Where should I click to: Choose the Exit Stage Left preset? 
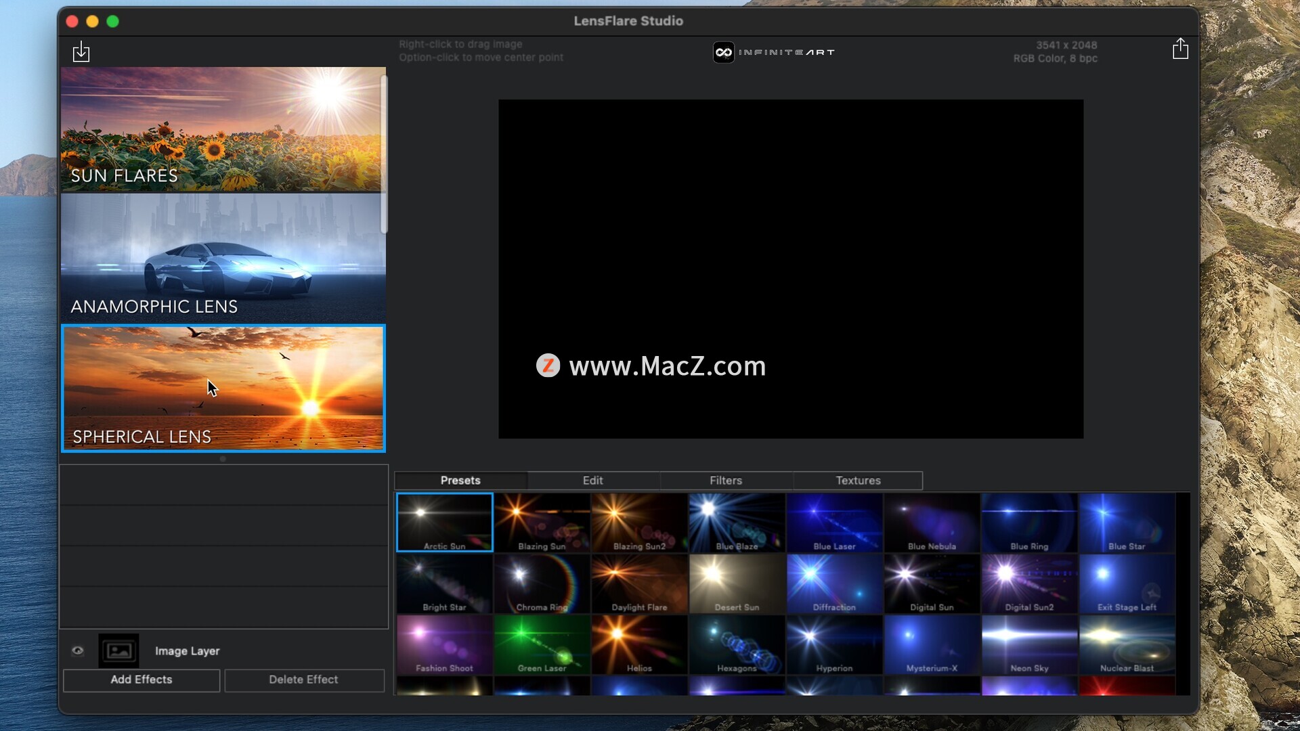click(x=1127, y=583)
